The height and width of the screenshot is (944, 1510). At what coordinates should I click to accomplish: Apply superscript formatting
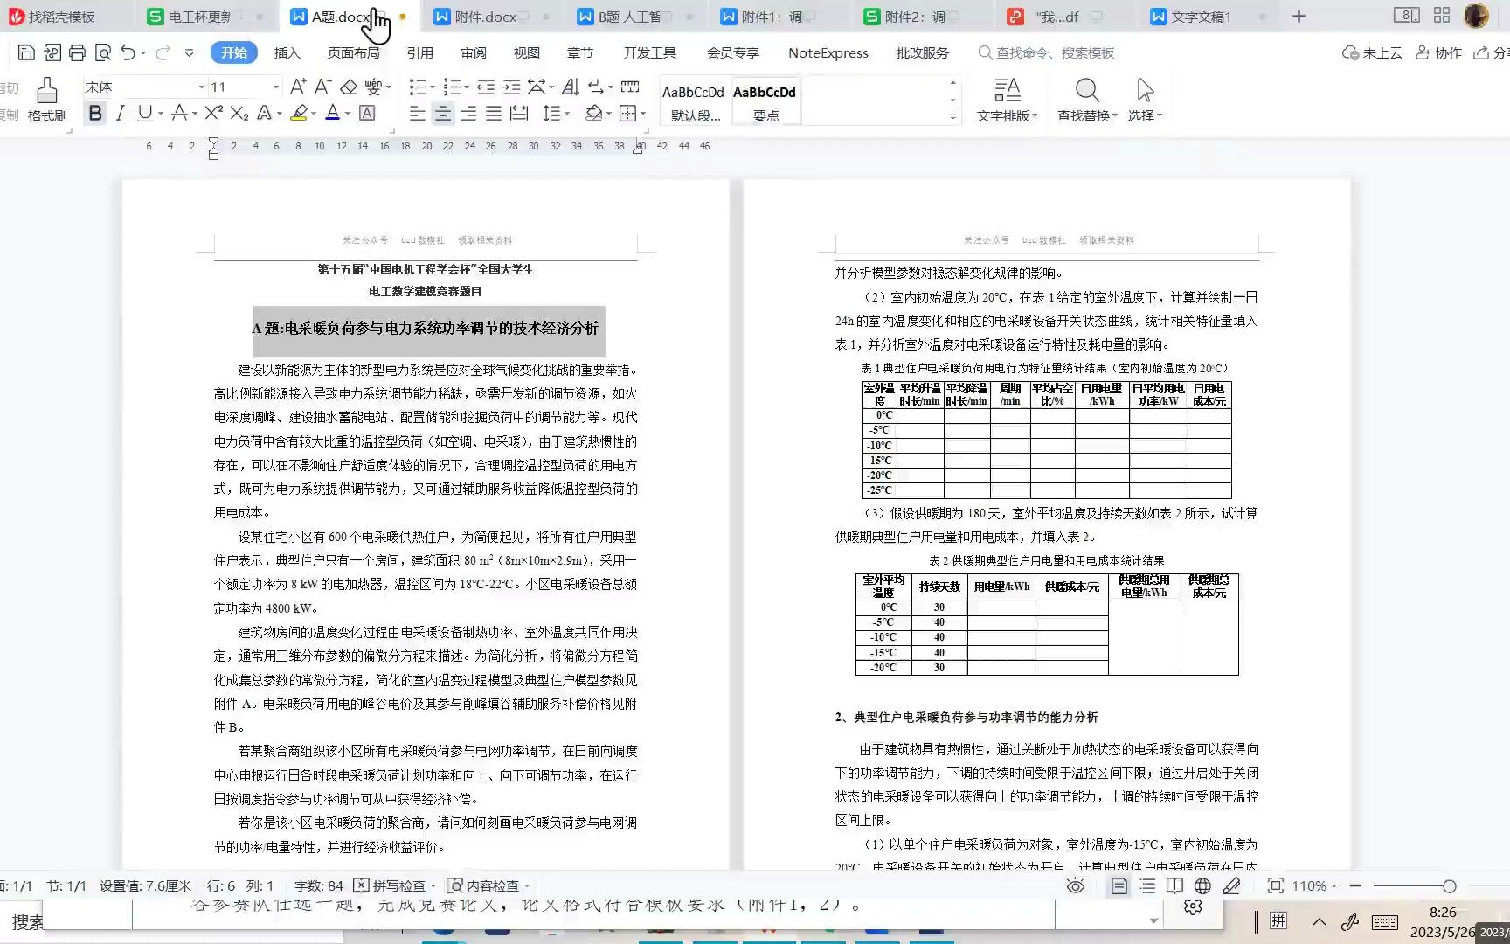pos(211,113)
